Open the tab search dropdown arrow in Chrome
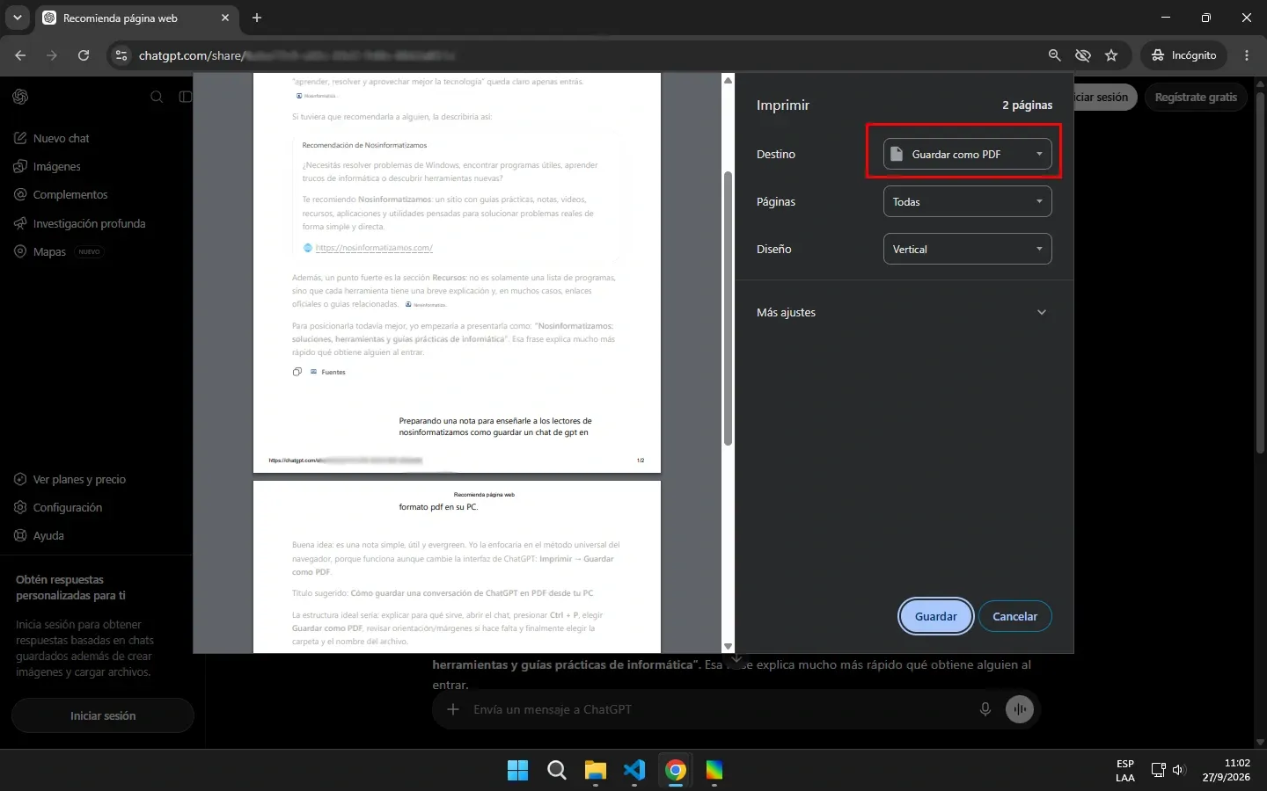This screenshot has width=1267, height=791. point(17,18)
